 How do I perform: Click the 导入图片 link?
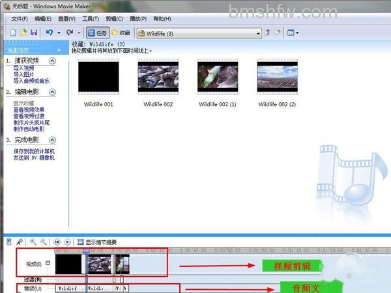pos(23,74)
